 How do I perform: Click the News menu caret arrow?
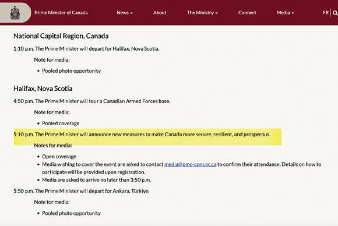tap(132, 13)
